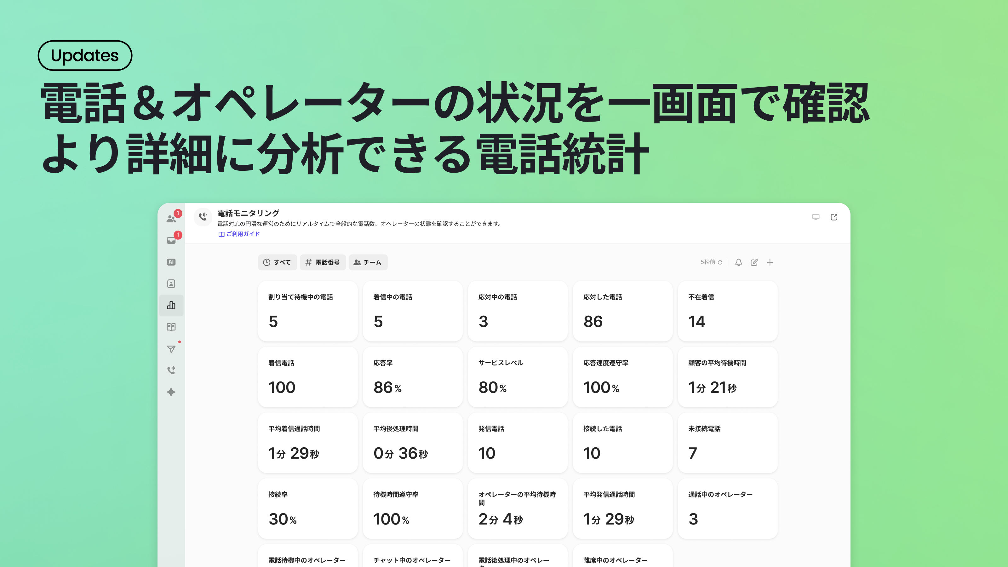Click the 着信中の電話 card

click(x=412, y=311)
